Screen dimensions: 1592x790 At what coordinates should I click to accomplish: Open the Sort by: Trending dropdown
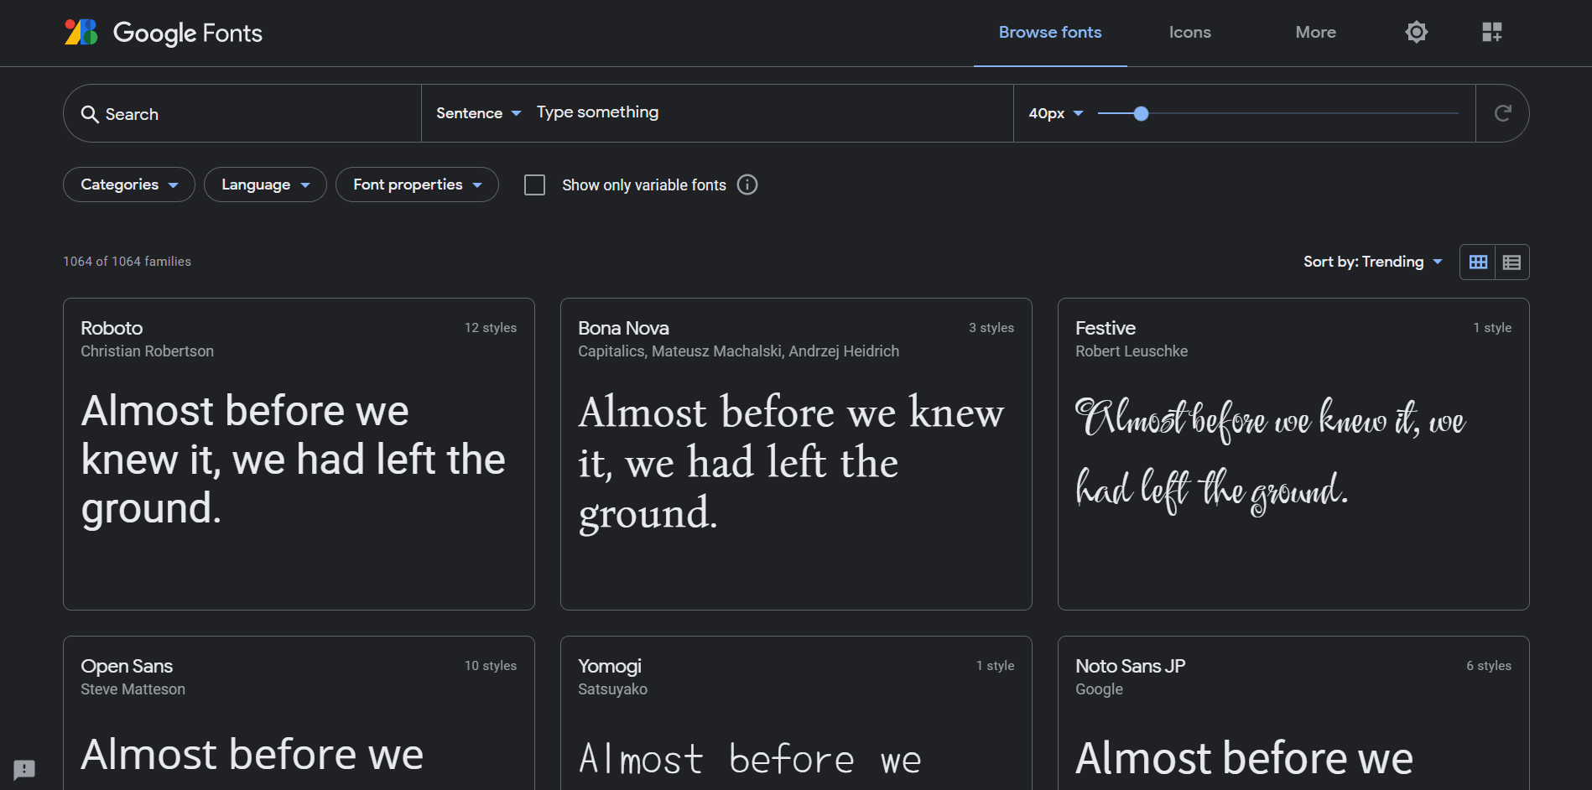[x=1372, y=262]
